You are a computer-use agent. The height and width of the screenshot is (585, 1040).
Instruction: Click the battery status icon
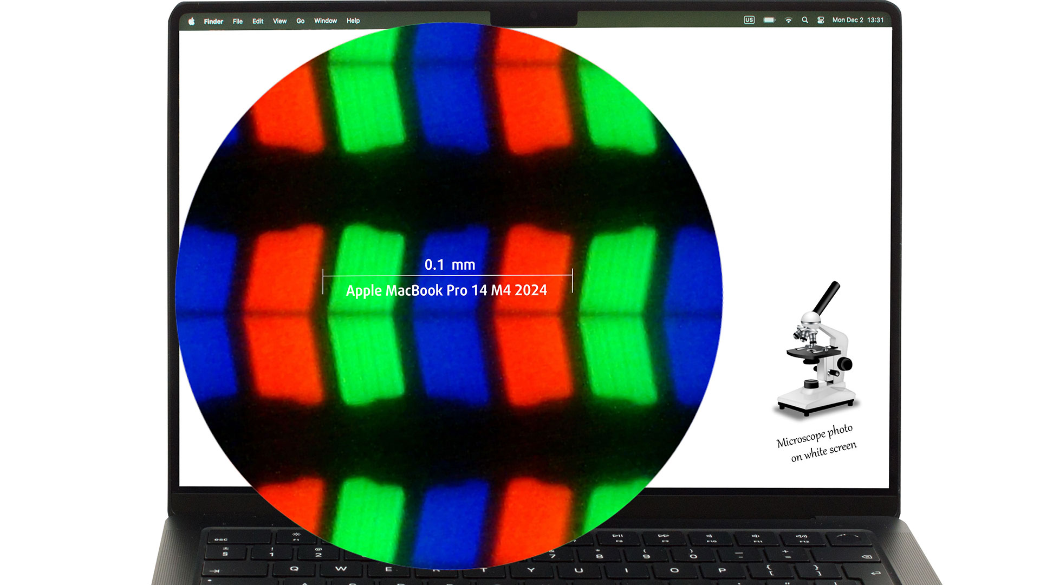click(769, 20)
